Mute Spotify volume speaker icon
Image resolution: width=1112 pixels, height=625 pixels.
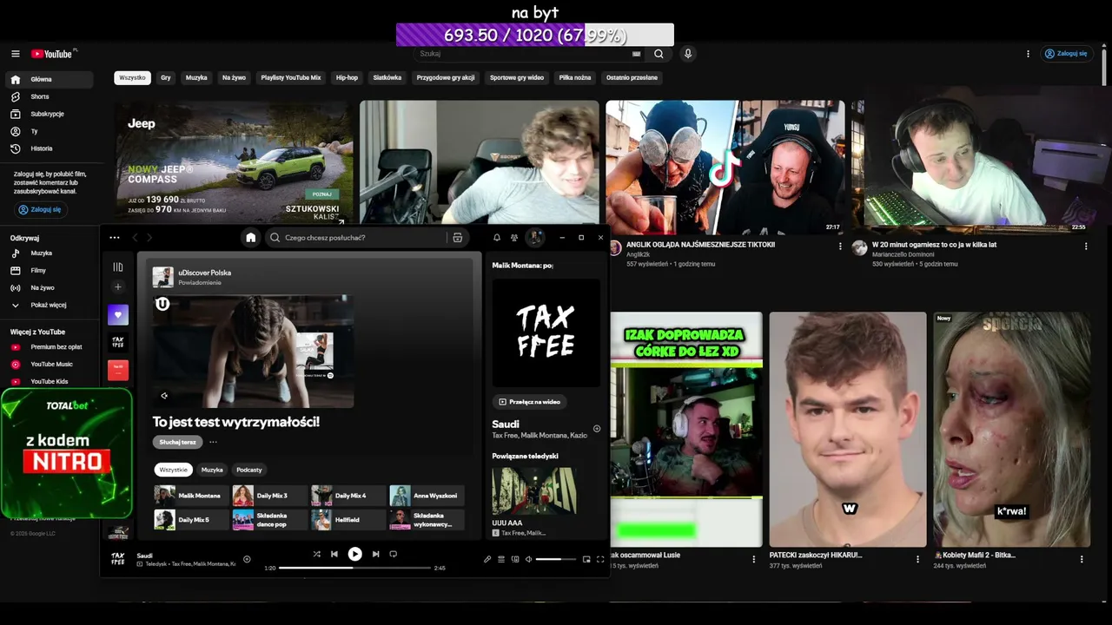[529, 559]
